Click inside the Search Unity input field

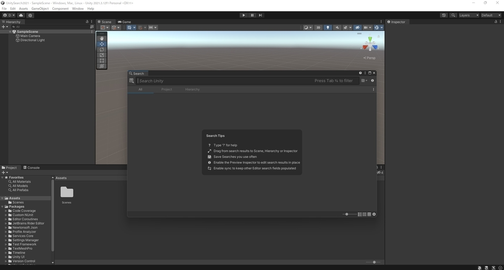click(210, 80)
